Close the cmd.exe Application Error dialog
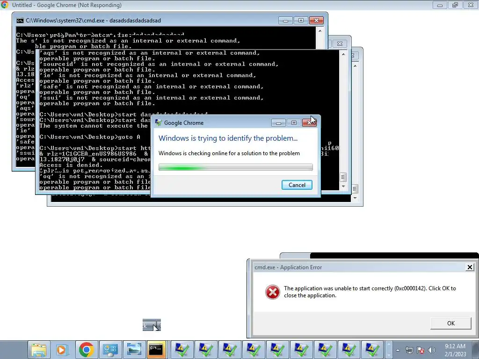479x359 pixels. 470,267
